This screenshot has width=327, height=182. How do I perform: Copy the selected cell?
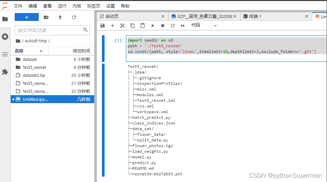pyautogui.click(x=132, y=26)
